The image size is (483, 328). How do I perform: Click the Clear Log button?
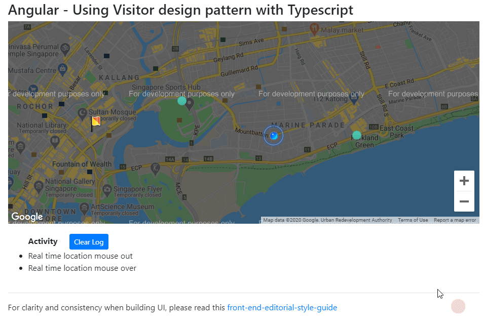click(89, 242)
